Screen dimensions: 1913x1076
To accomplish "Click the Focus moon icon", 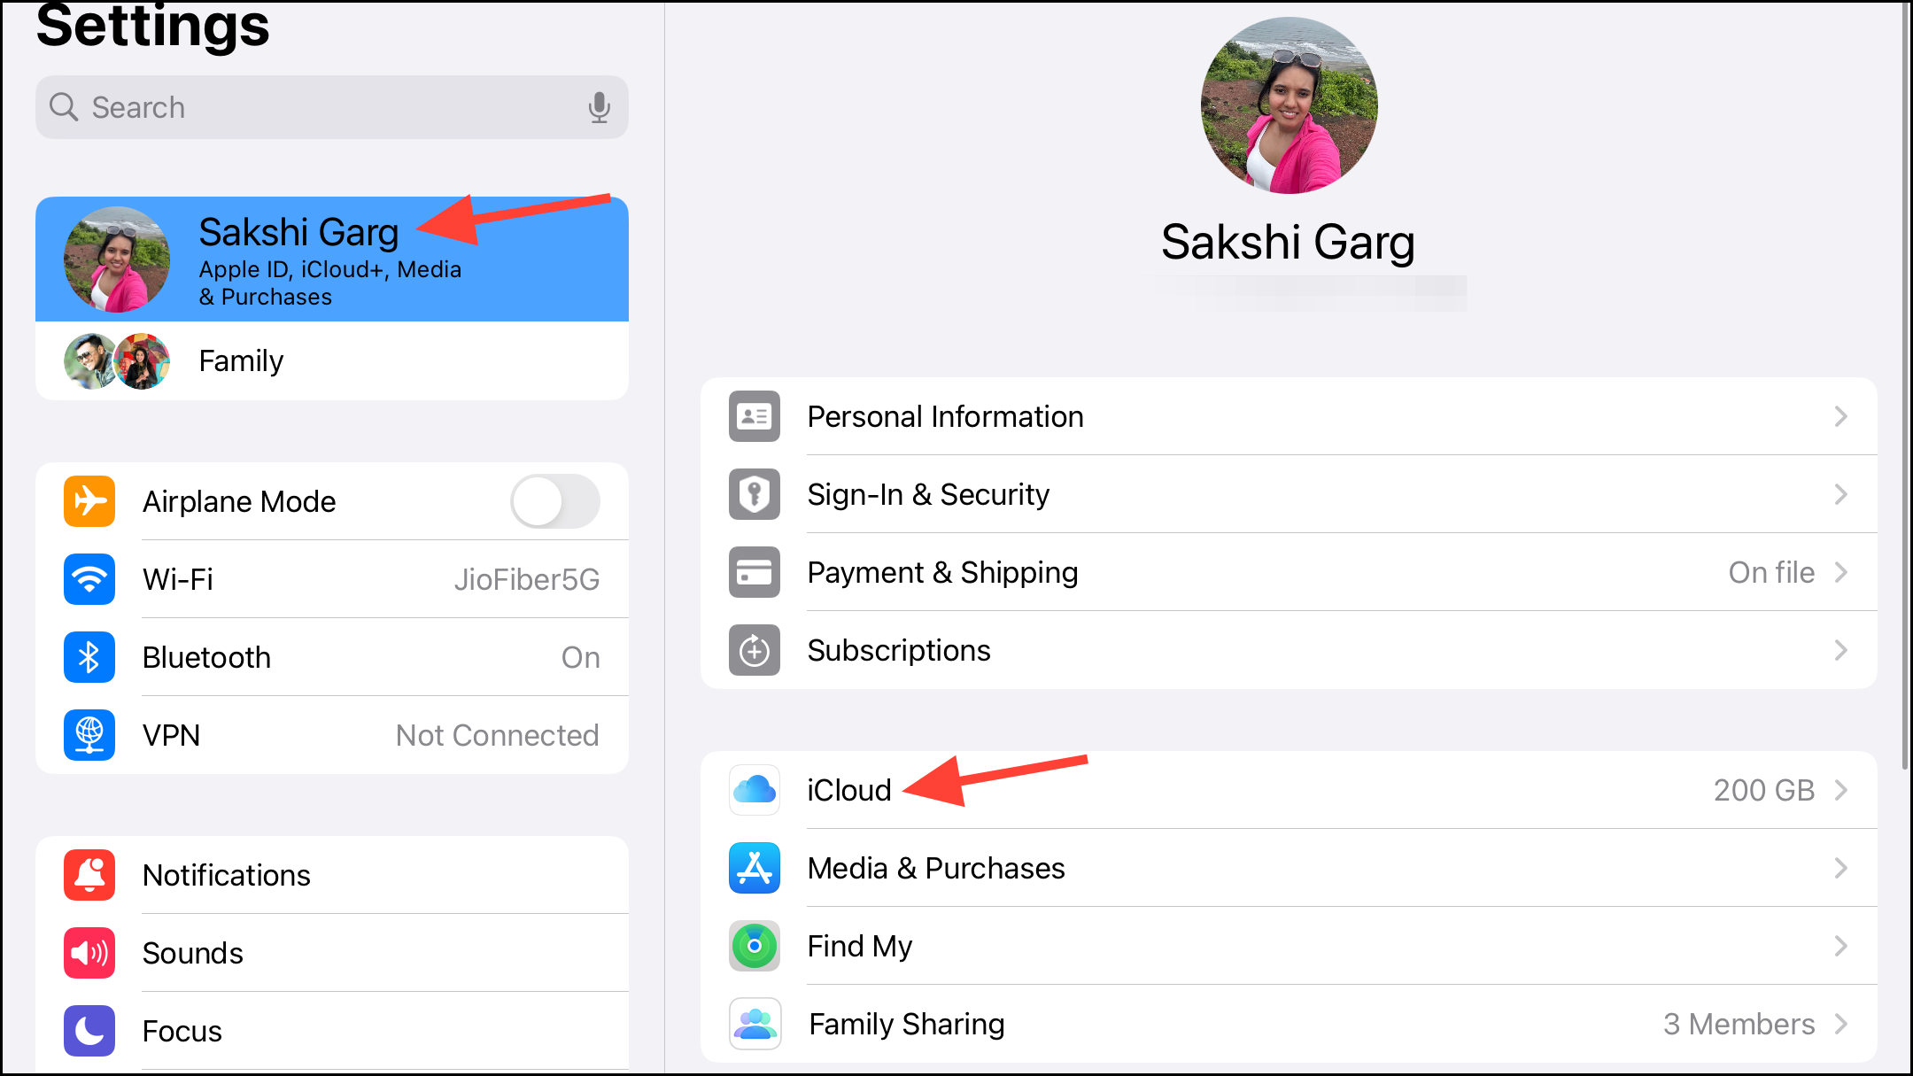I will coord(89,1031).
